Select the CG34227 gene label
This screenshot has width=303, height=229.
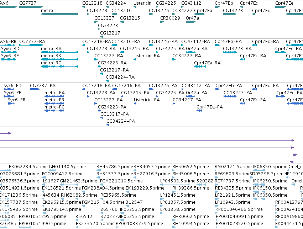182,11
